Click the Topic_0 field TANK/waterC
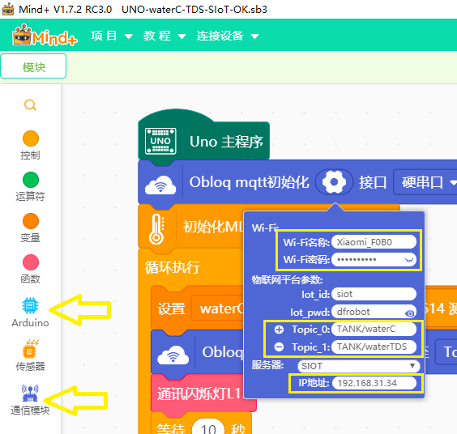Screen dimensions: 457x434 [x=374, y=329]
